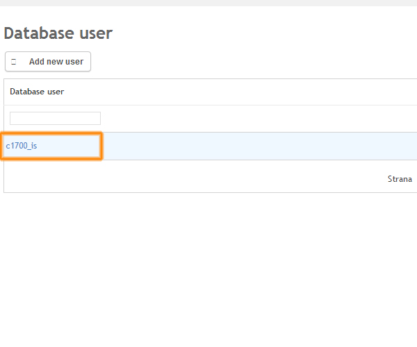Click the Database user page heading
Viewport: 417px width, 347px height.
(x=58, y=33)
